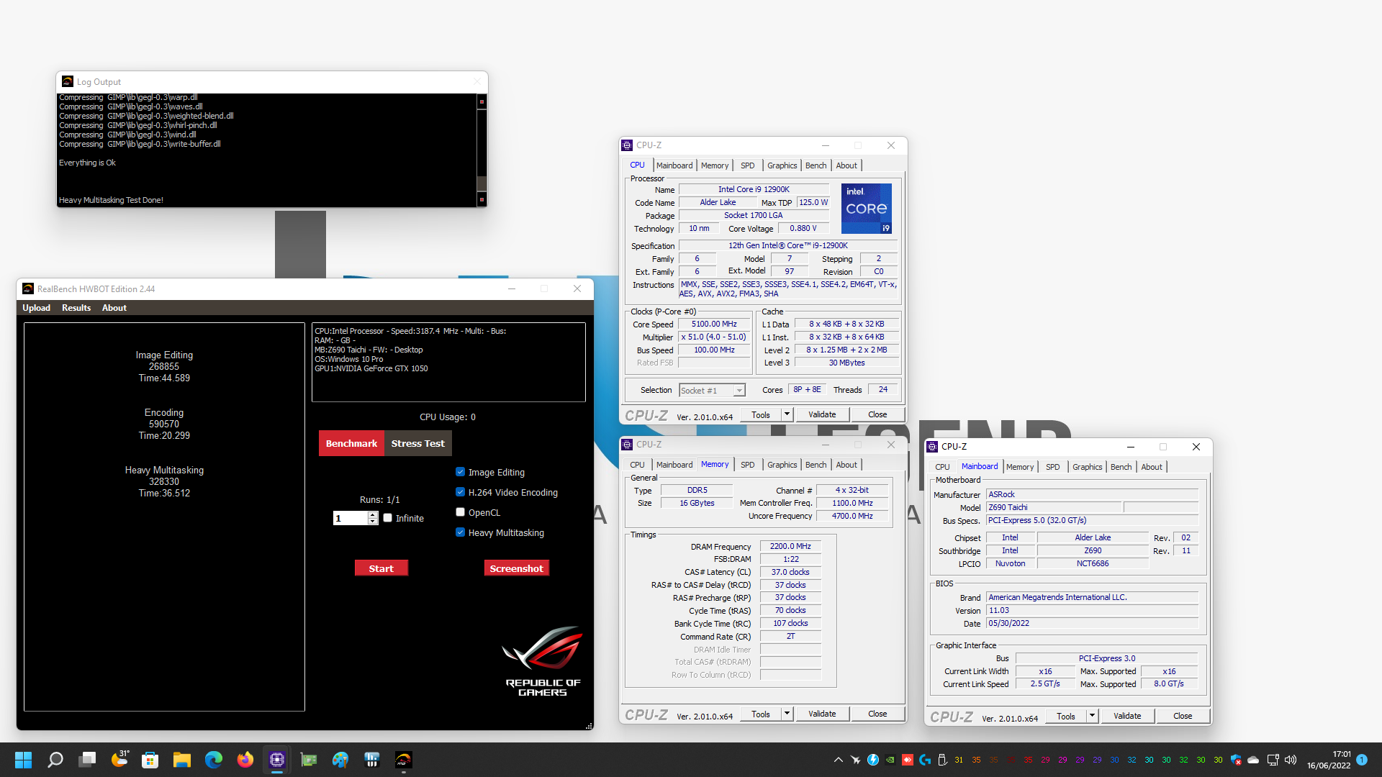Open File Explorer from the taskbar
The image size is (1382, 777).
[x=182, y=760]
